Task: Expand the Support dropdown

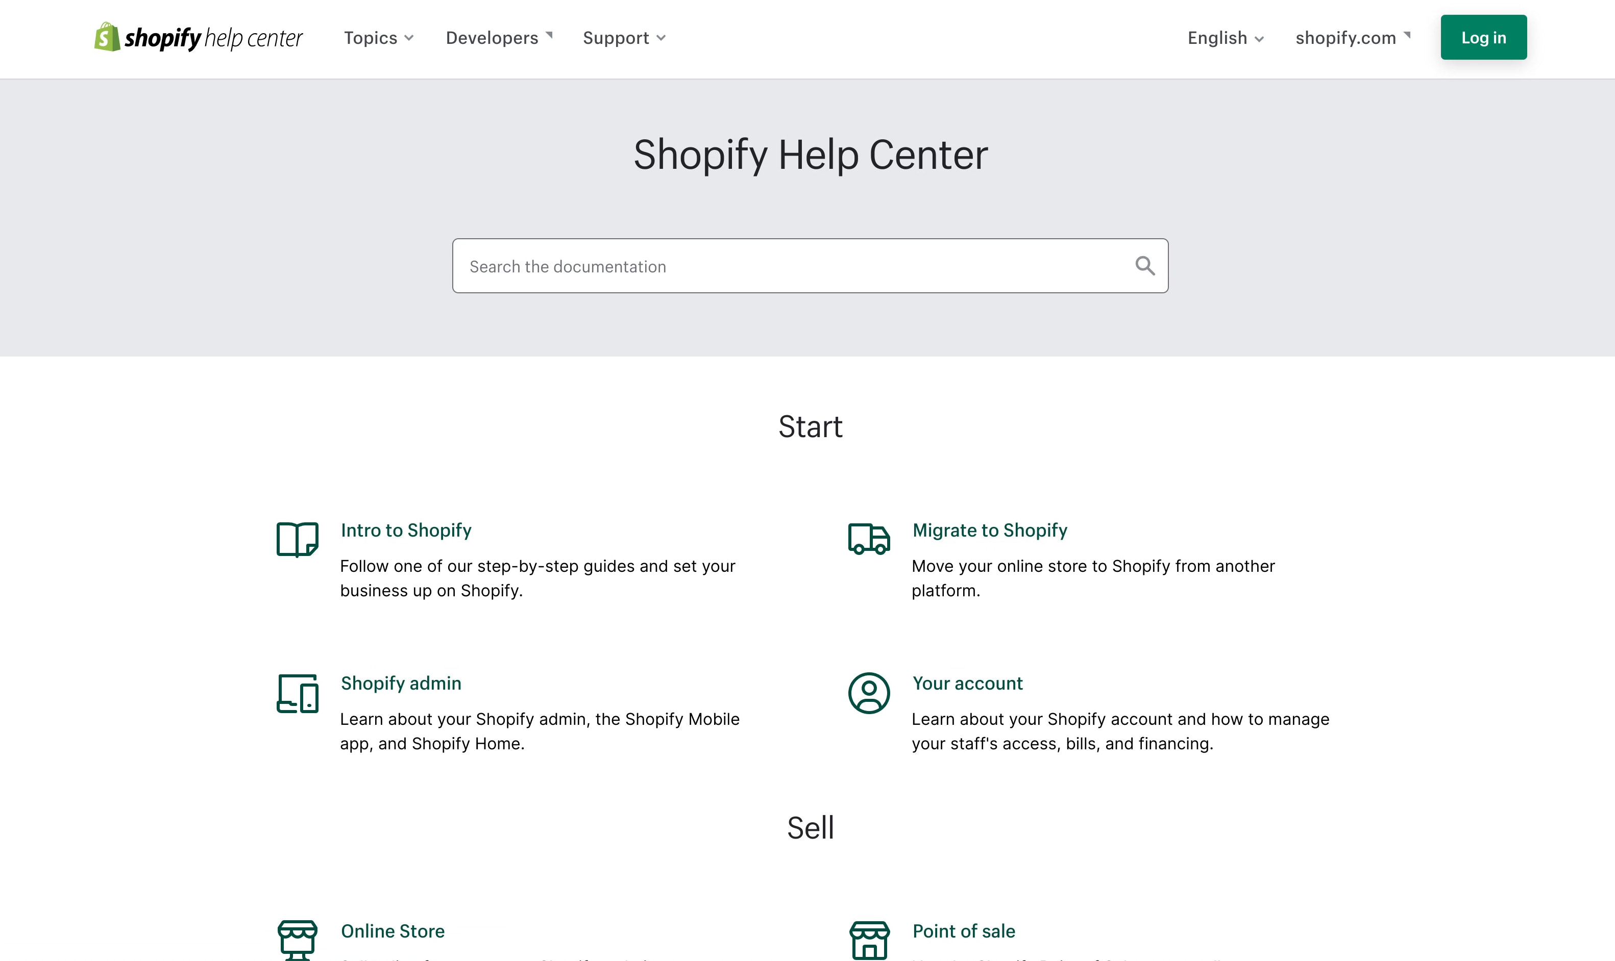Action: [x=623, y=38]
